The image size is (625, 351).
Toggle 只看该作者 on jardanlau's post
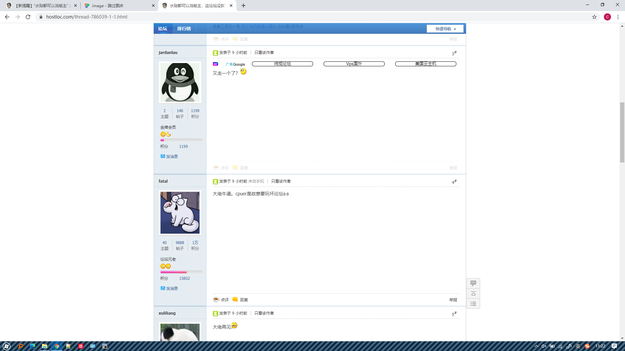click(264, 53)
